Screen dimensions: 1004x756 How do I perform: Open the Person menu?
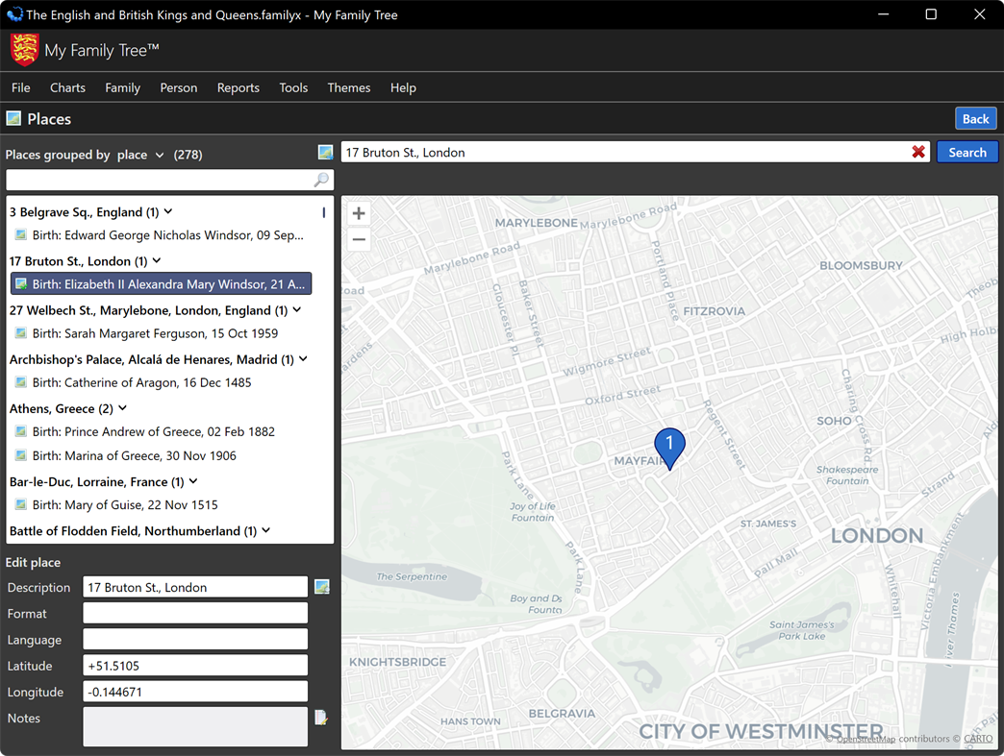tap(179, 87)
